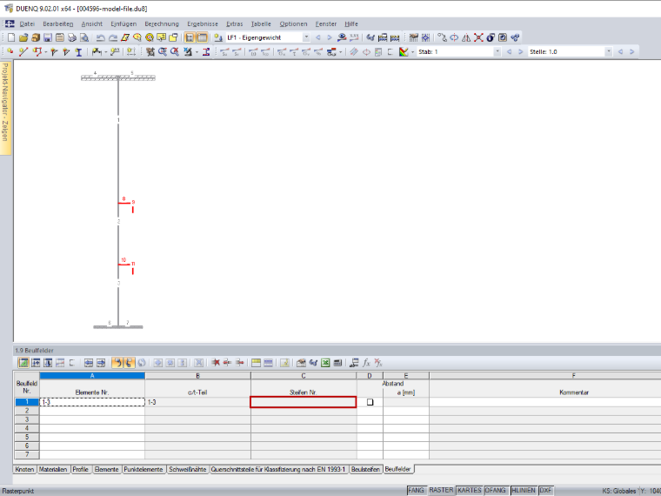Toggle OFANG object snap in status bar
The height and width of the screenshot is (496, 661).
[496, 491]
